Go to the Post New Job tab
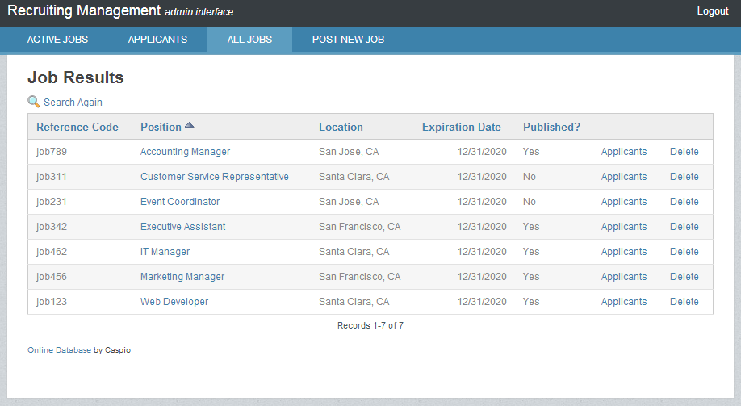The width and height of the screenshot is (741, 406). coord(348,40)
